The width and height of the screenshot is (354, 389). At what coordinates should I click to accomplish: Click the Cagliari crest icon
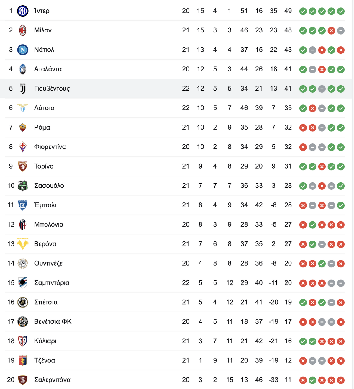point(23,341)
